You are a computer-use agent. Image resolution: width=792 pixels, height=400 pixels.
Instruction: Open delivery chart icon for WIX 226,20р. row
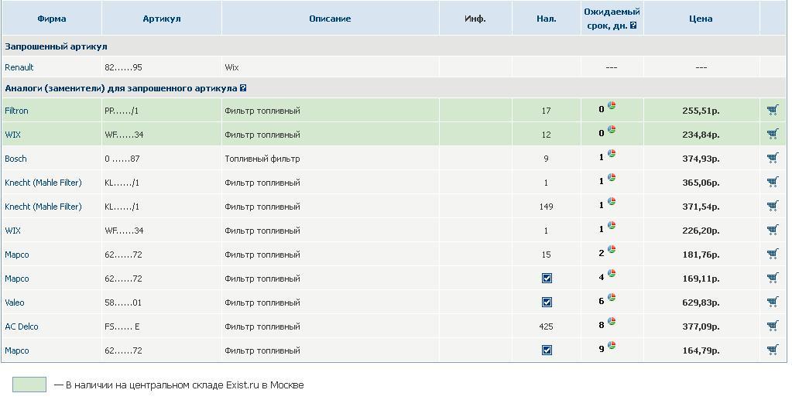coord(612,225)
